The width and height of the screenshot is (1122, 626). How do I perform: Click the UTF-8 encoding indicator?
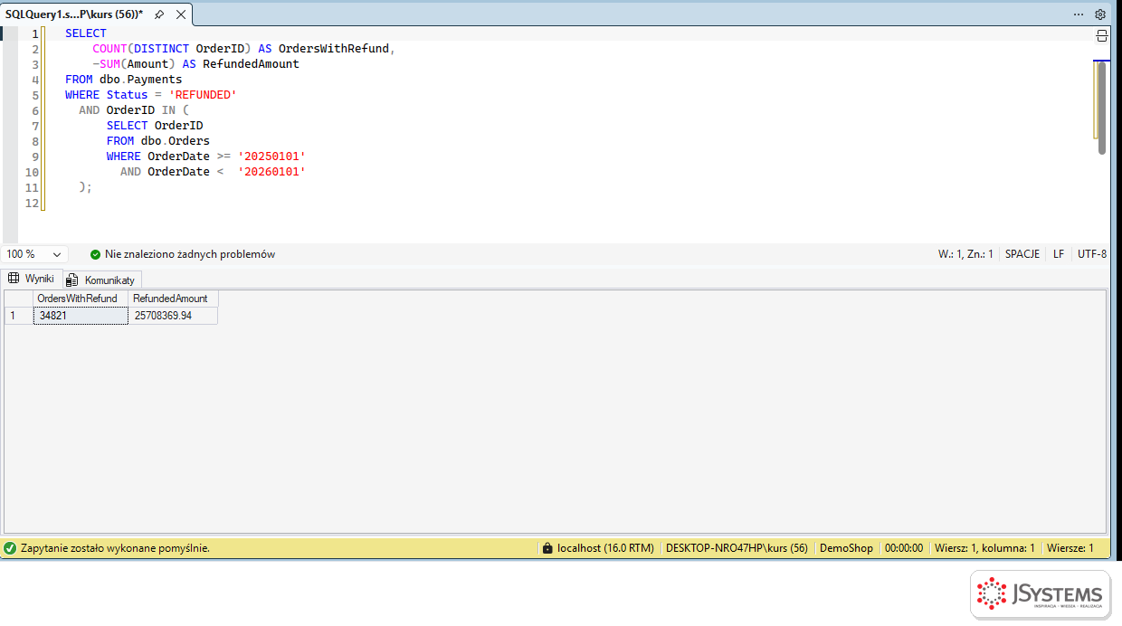click(x=1092, y=254)
